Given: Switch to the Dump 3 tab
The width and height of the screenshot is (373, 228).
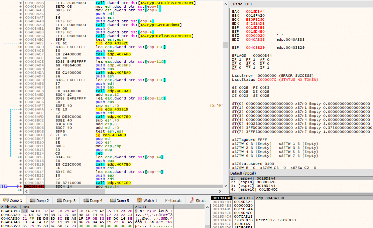Looking at the screenshot, I should 66,200.
